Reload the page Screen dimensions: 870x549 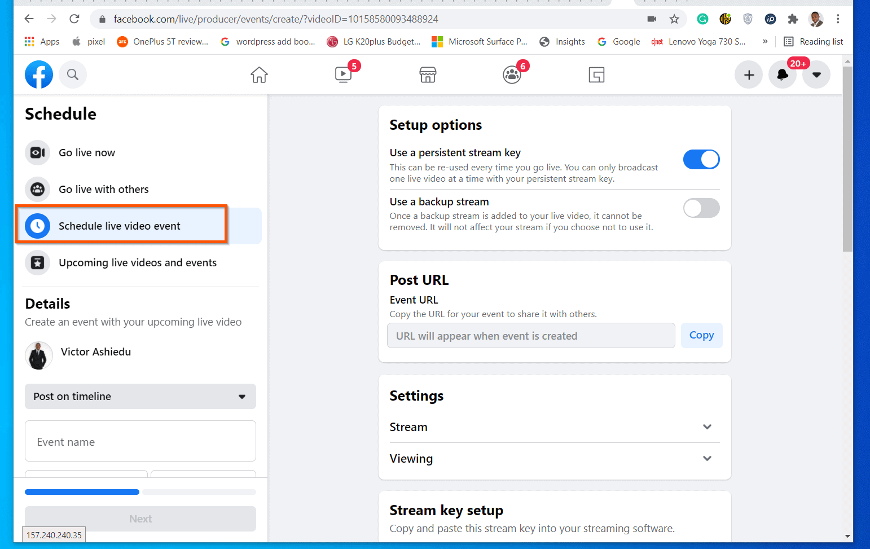click(74, 19)
